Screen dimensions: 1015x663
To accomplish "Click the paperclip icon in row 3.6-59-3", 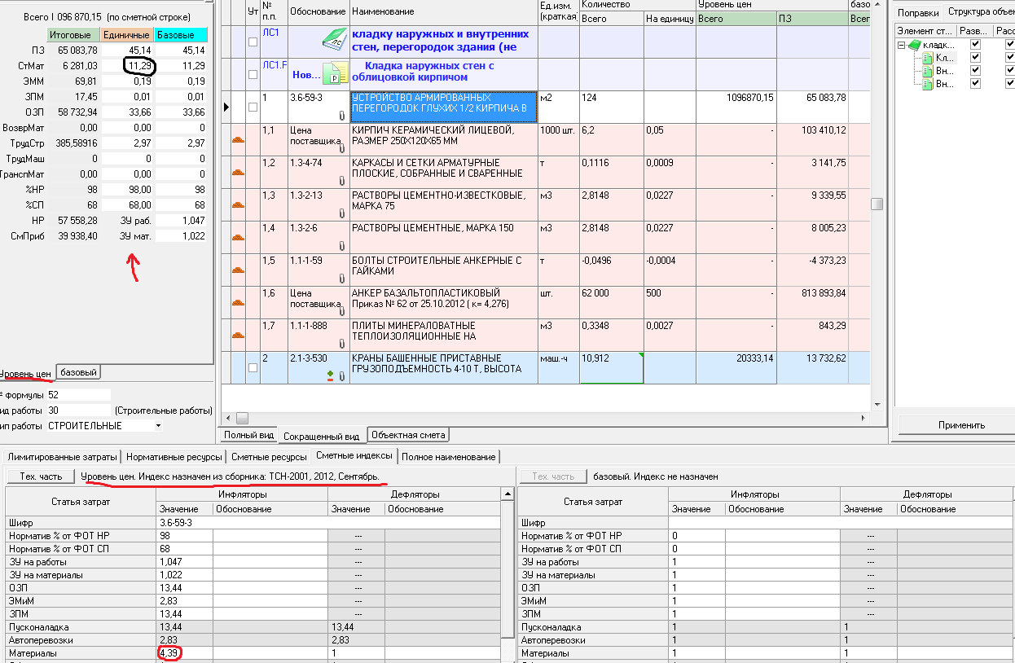I will click(x=342, y=116).
